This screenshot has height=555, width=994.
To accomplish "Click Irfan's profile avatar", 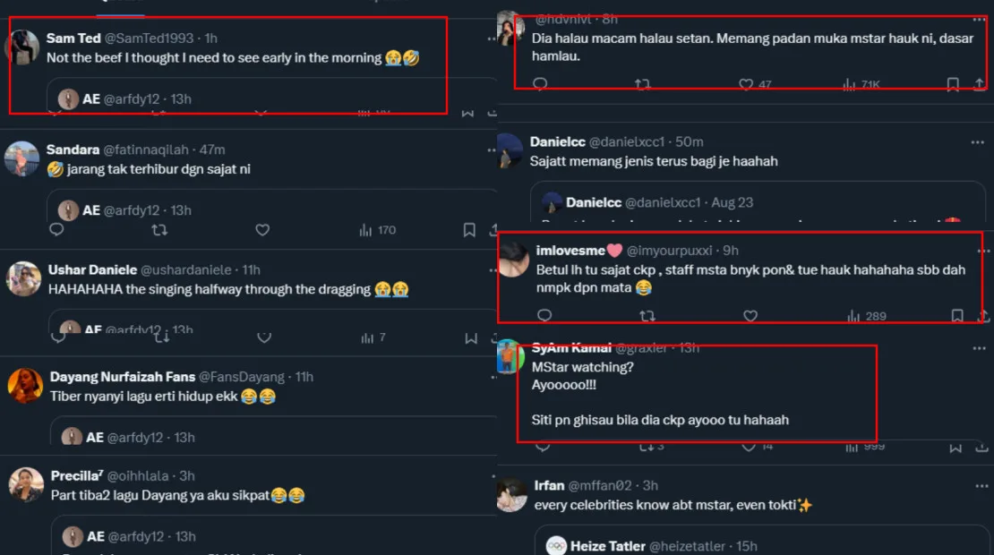I will (510, 495).
